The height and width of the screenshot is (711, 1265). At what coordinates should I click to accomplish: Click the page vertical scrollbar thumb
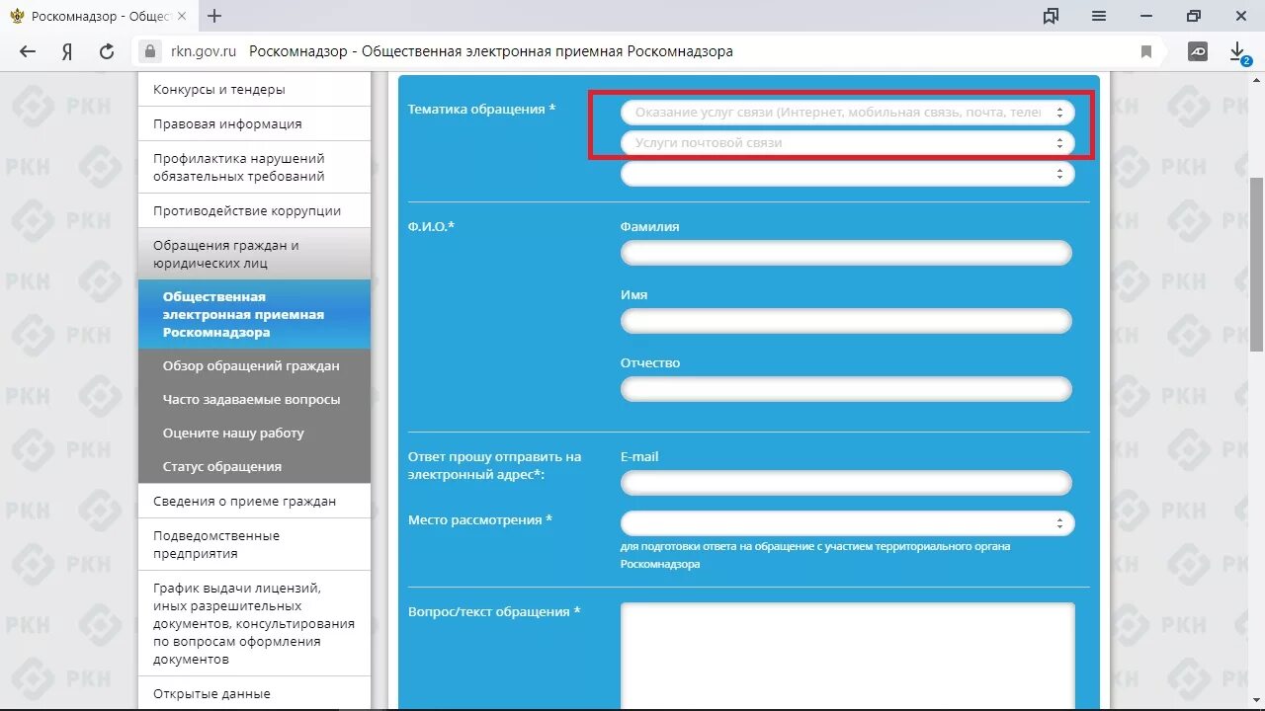(1256, 264)
